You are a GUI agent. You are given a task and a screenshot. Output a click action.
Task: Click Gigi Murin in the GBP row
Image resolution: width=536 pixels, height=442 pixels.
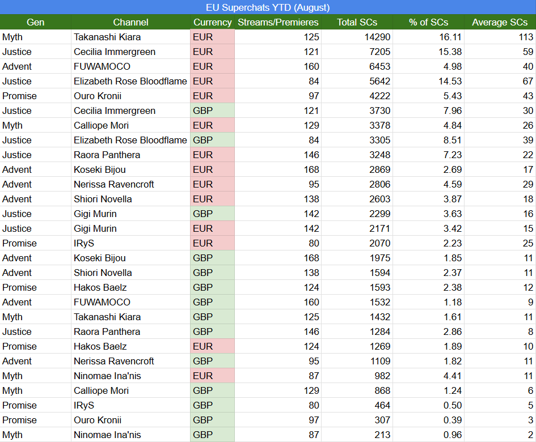[95, 214]
